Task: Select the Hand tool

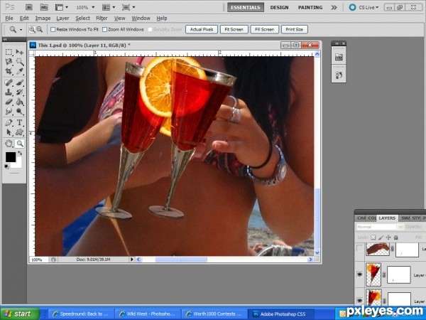Action: point(9,144)
